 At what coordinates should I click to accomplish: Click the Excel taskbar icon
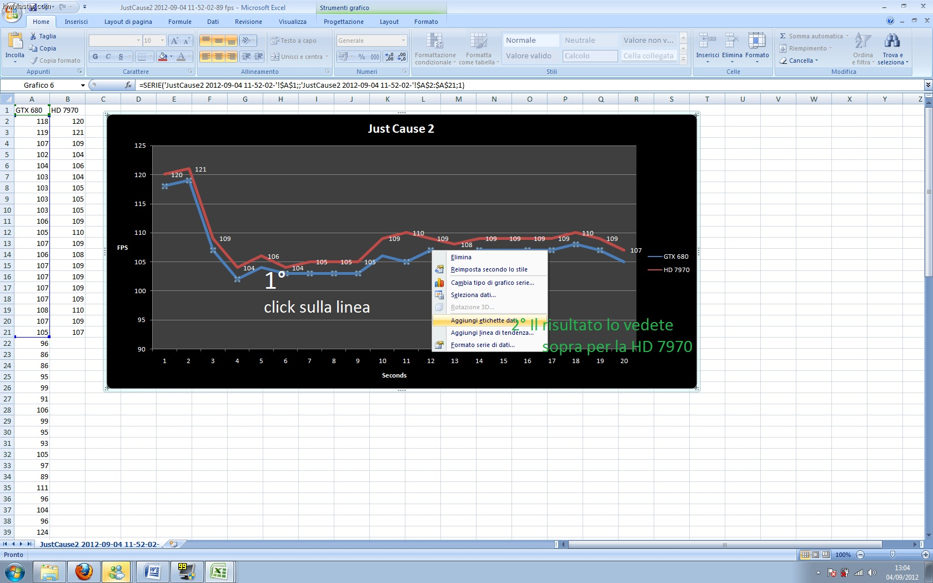219,571
